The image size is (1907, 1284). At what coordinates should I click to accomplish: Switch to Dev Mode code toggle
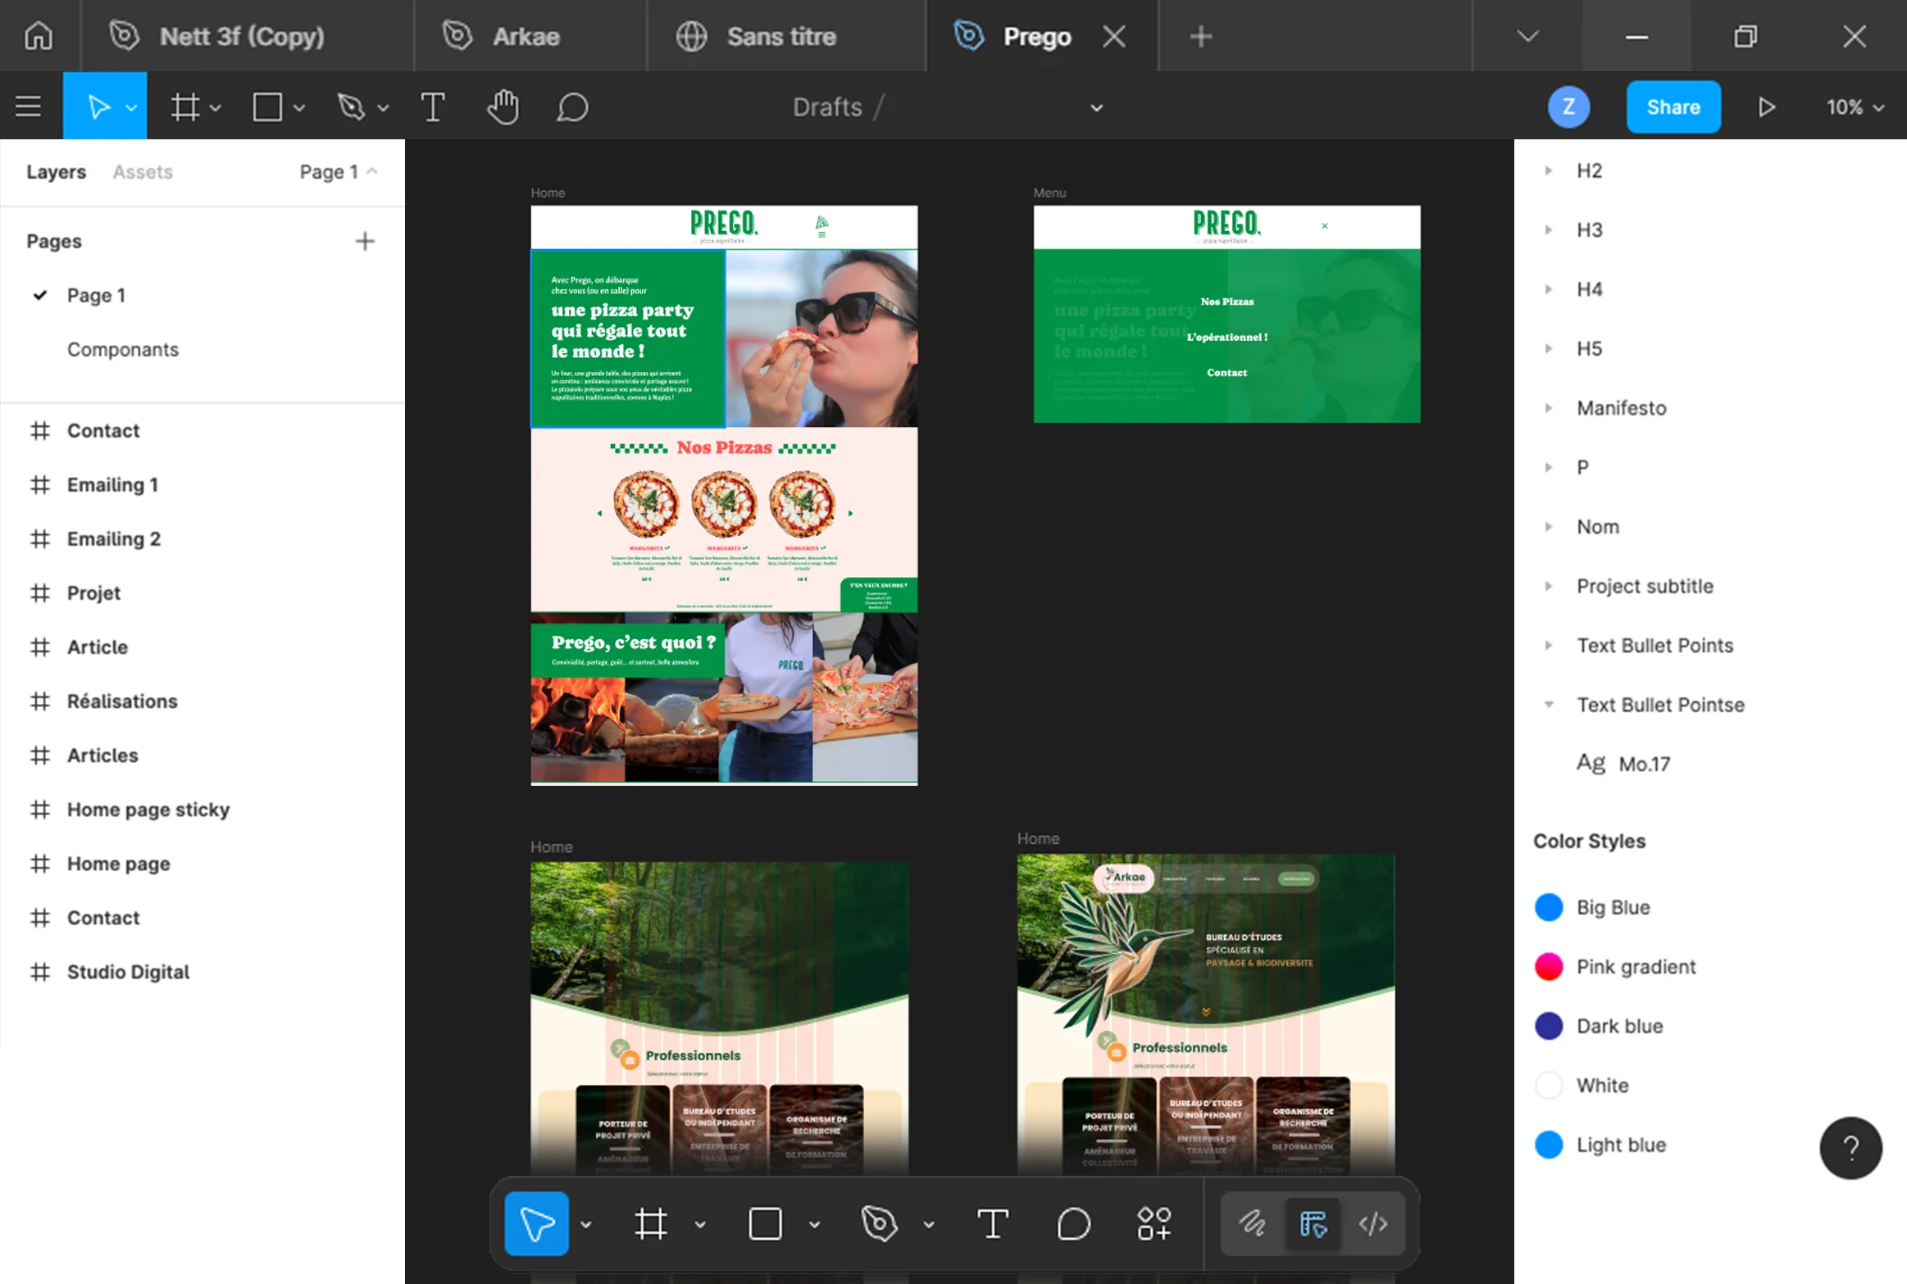(1373, 1223)
